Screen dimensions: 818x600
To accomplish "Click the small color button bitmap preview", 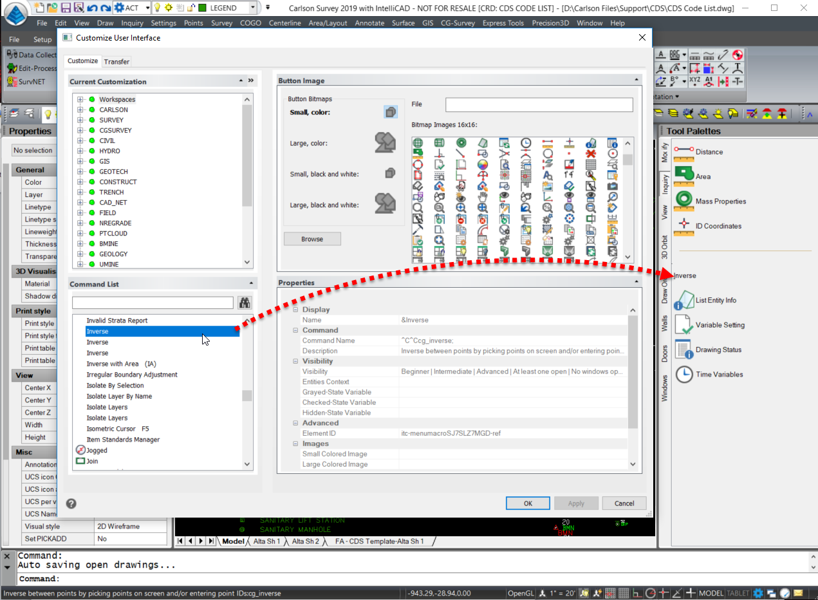I will (x=390, y=112).
